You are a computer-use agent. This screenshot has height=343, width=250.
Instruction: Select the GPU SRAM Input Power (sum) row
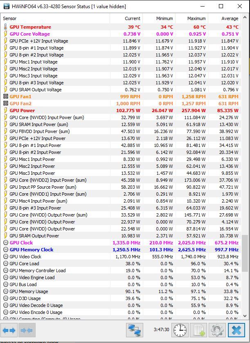121,124
